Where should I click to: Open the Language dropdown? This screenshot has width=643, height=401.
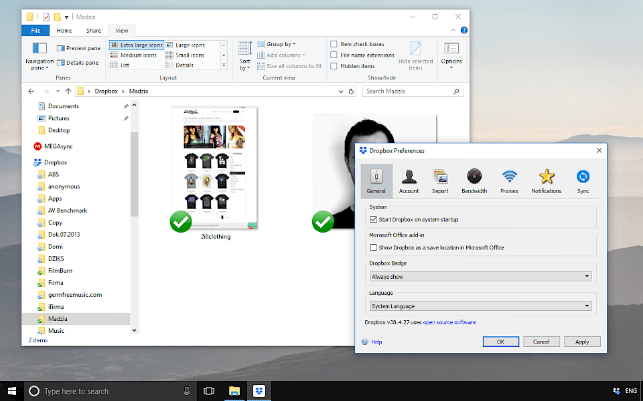pyautogui.click(x=481, y=305)
